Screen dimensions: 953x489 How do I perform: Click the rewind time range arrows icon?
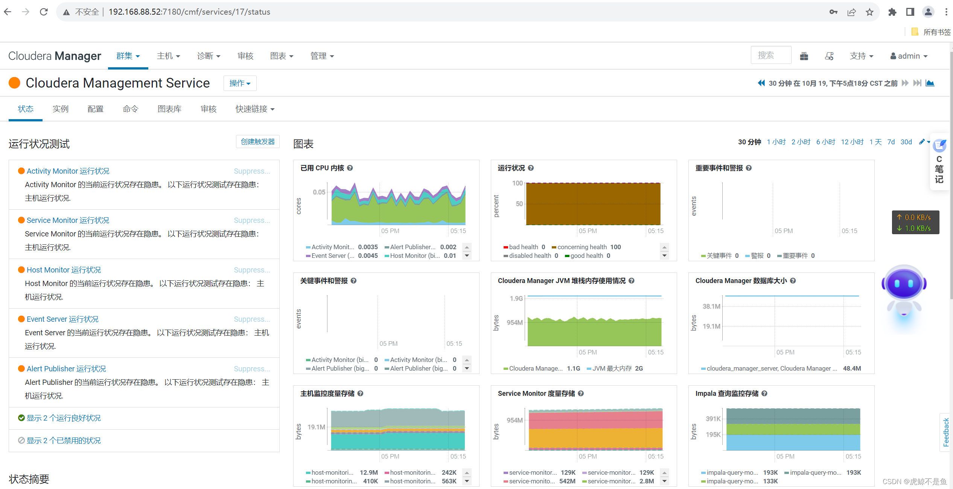[761, 83]
